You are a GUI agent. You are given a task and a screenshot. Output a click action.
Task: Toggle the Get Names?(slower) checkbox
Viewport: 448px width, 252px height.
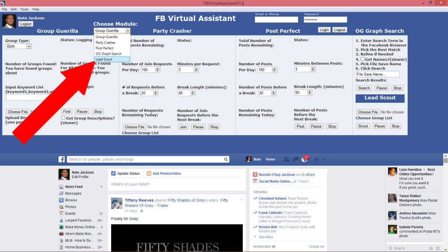click(362, 59)
